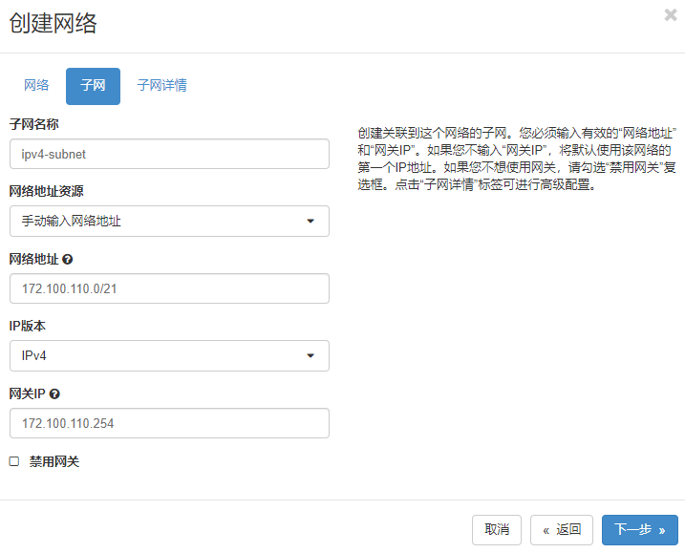This screenshot has width=685, height=553.
Task: Click the 网关IP field with 172.100.110.254
Action: [169, 423]
